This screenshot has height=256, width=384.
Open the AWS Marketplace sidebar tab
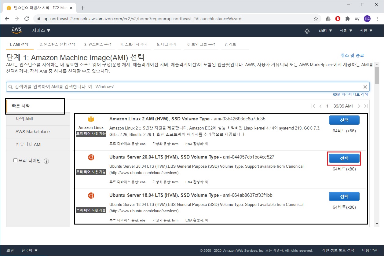point(38,132)
